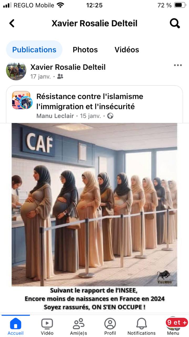
Task: Open the Profil icon in bottom bar
Action: [x=110, y=326]
